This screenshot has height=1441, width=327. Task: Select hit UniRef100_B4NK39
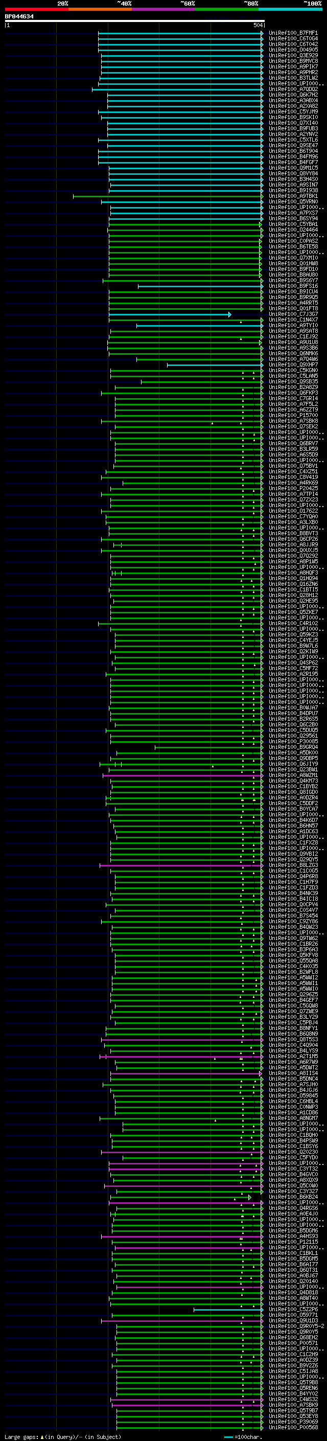tap(293, 894)
